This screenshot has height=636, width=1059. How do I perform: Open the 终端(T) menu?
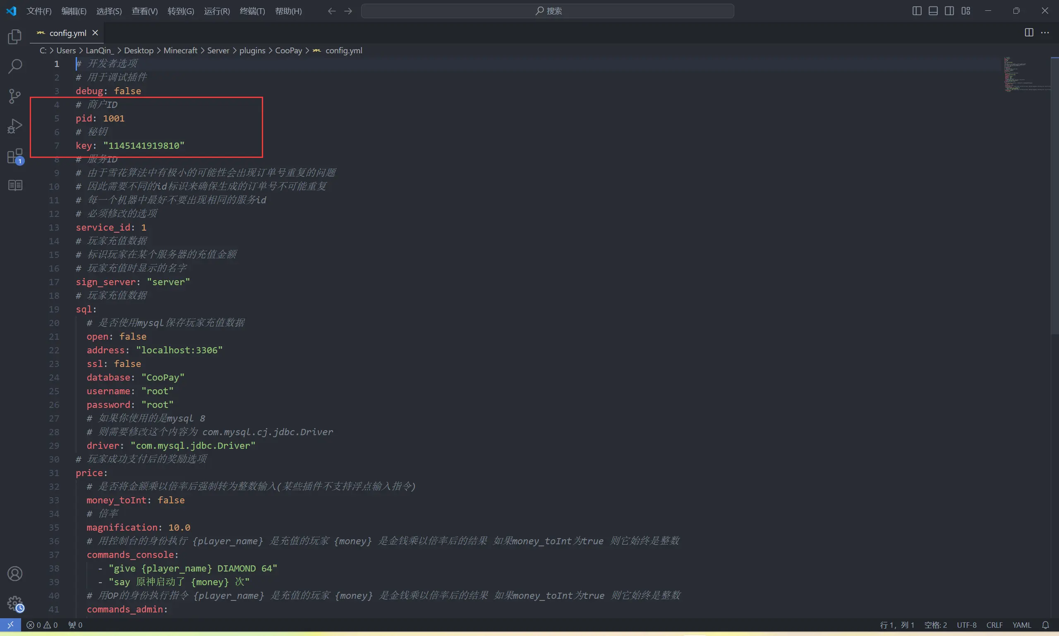click(x=252, y=11)
